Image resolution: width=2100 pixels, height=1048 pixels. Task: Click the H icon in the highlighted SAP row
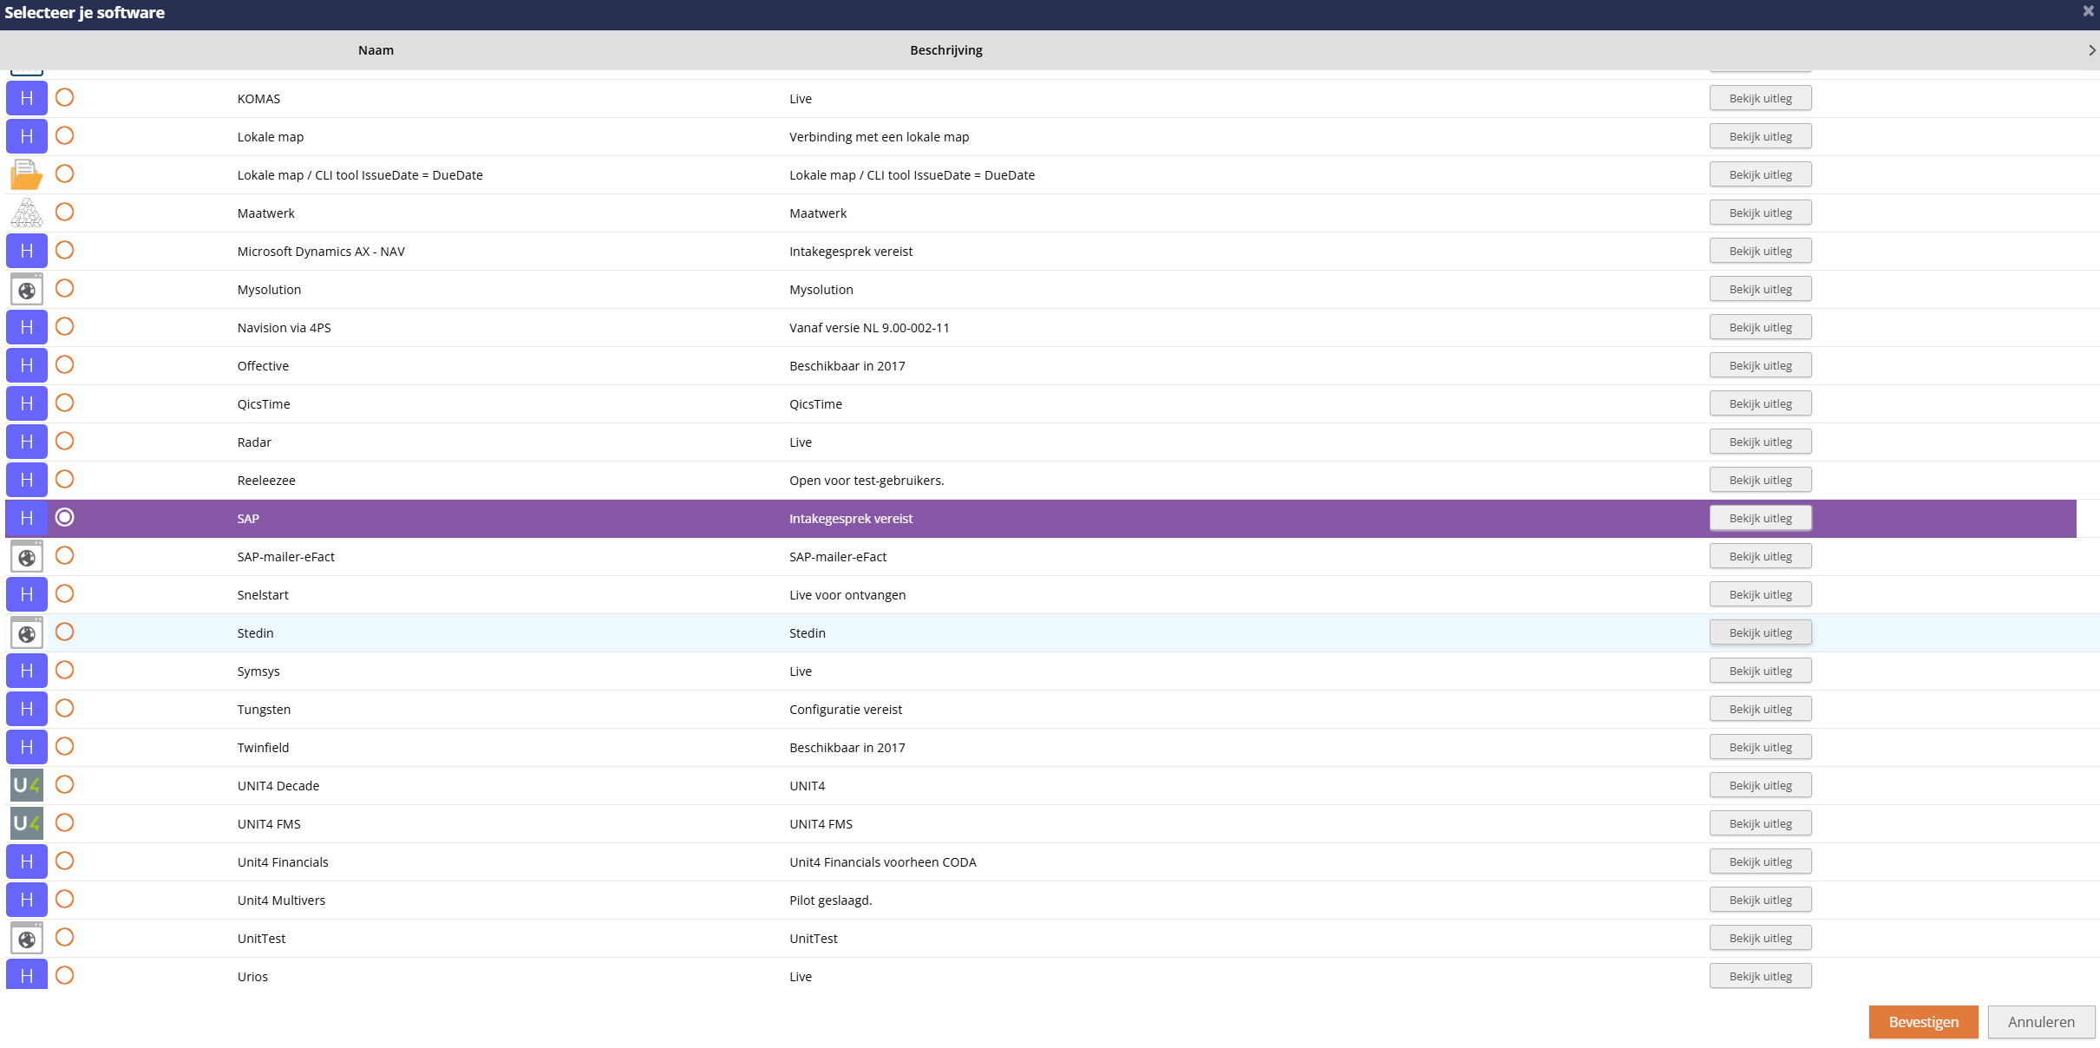click(x=27, y=518)
